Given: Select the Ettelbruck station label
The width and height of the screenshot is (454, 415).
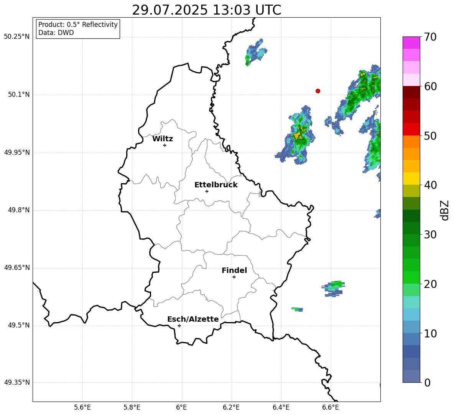Looking at the screenshot, I should (216, 185).
